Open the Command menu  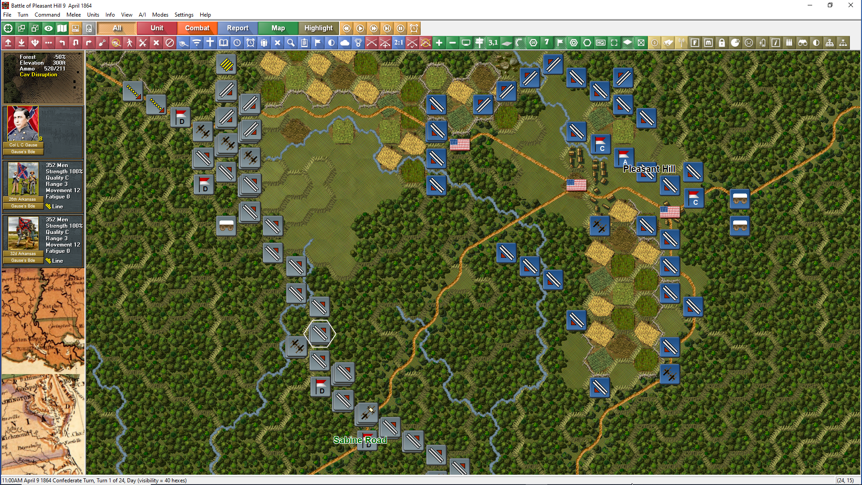pos(47,15)
